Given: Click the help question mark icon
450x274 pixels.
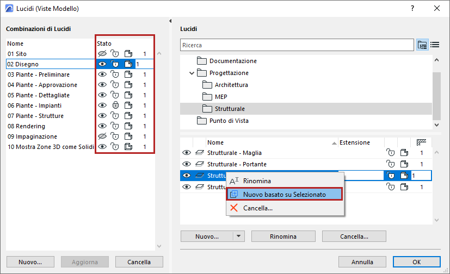Looking at the screenshot, I should 412,8.
